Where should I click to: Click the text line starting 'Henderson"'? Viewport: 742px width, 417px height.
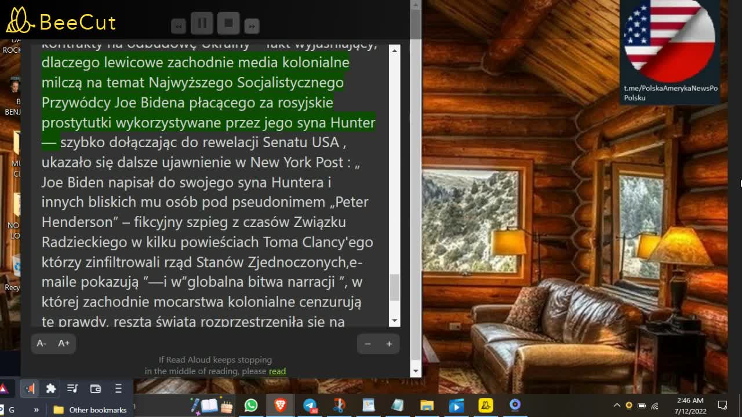(194, 222)
